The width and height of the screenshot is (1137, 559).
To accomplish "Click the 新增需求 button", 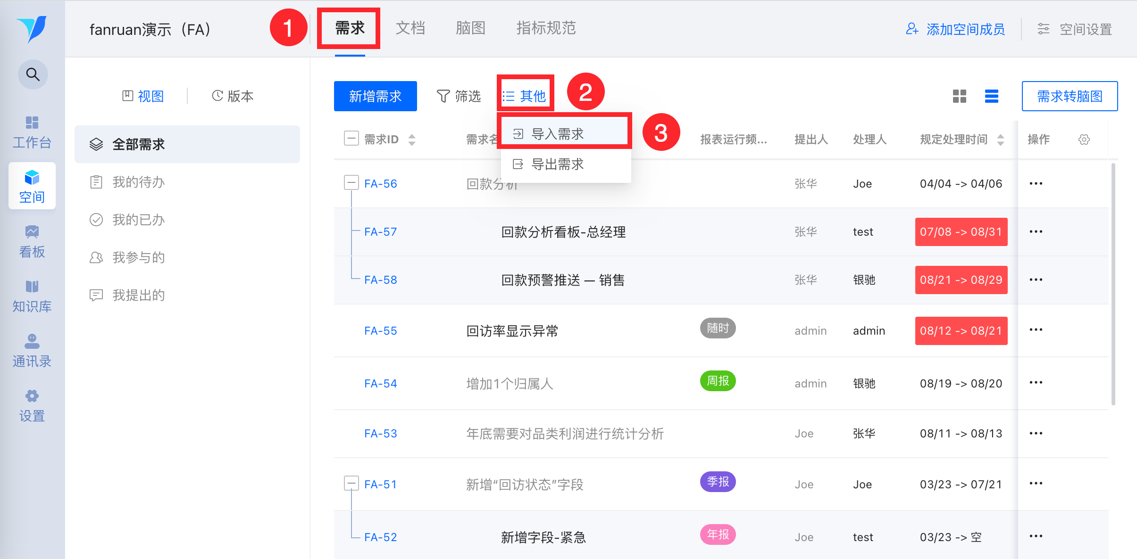I will coord(375,96).
